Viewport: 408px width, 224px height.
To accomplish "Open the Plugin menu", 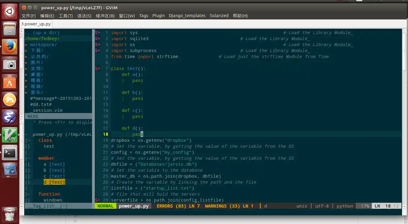I will point(158,16).
